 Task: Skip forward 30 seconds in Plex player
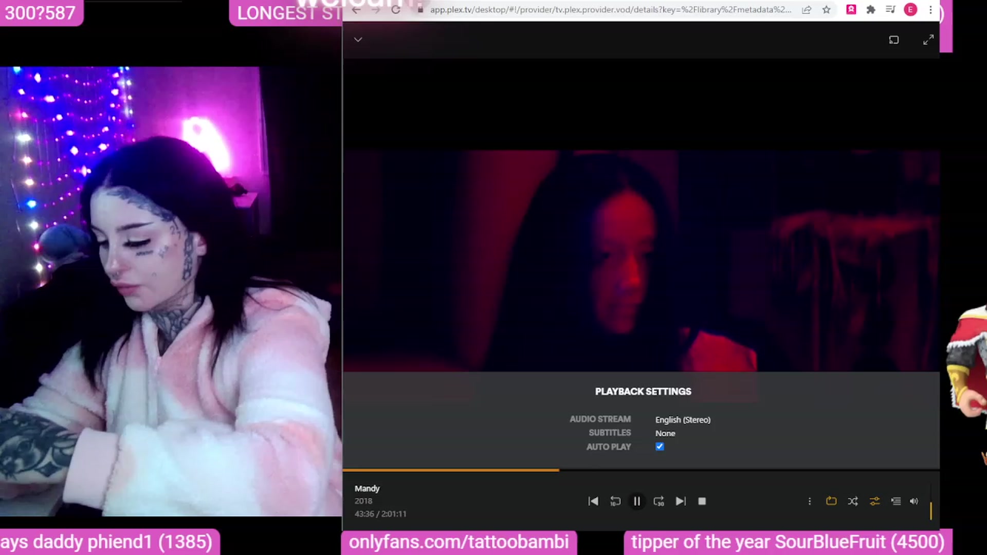[x=659, y=501]
